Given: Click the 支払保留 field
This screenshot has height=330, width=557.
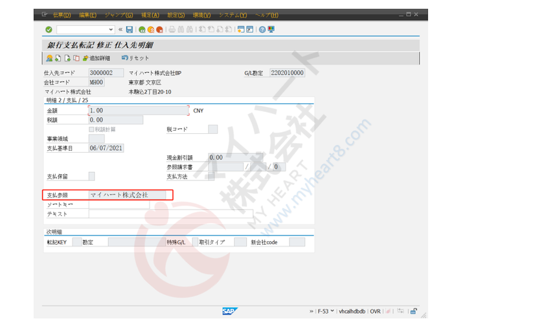Looking at the screenshot, I should (x=91, y=177).
